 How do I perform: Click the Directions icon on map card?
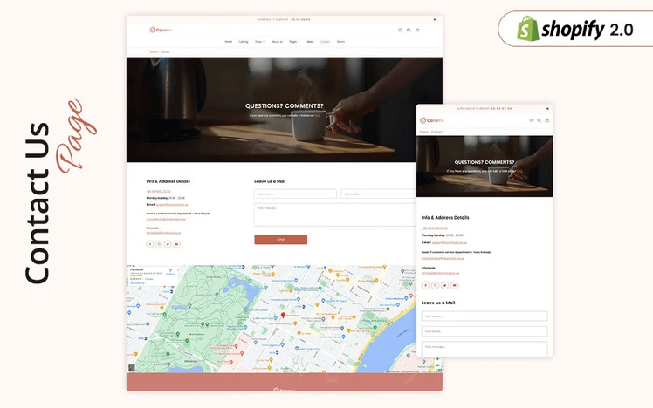171,272
